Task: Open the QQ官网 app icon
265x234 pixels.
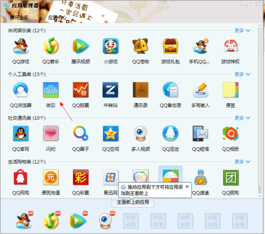Action: pos(21,133)
